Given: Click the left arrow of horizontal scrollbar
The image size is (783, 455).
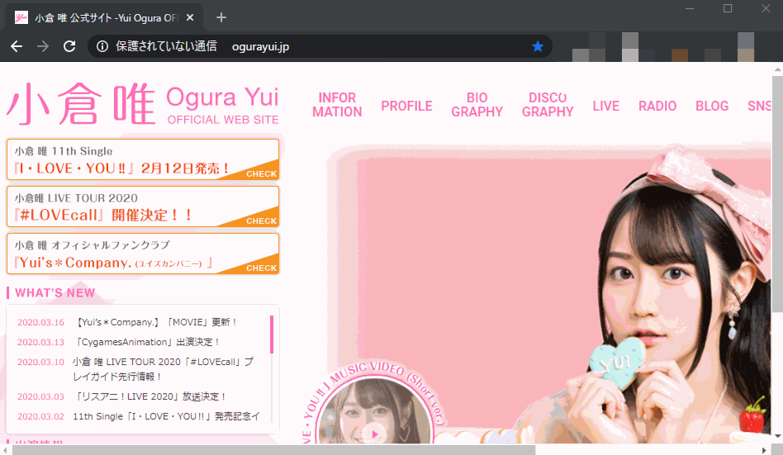Looking at the screenshot, I should 5,451.
